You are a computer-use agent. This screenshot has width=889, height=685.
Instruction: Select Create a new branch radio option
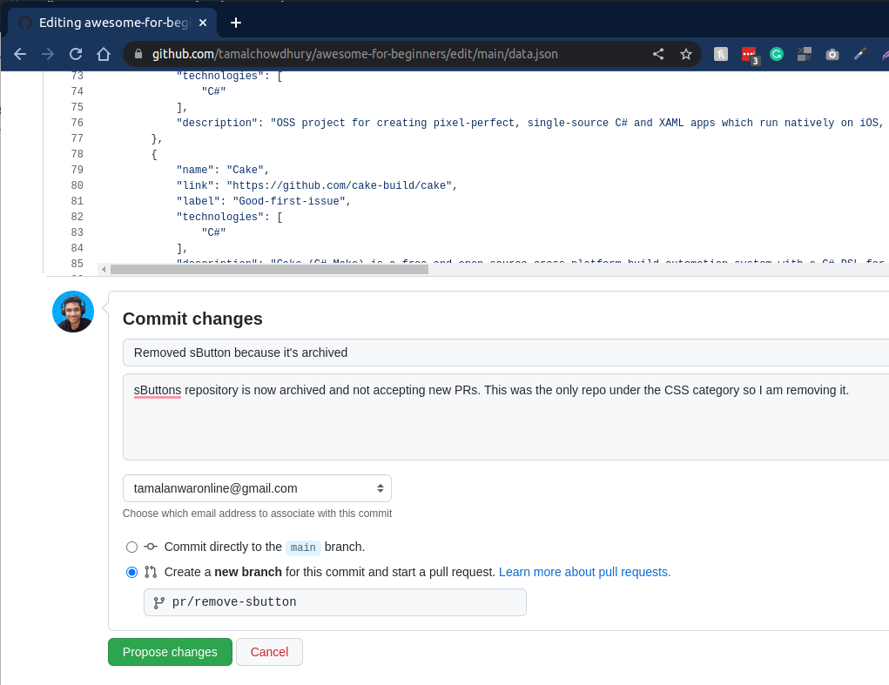(131, 572)
